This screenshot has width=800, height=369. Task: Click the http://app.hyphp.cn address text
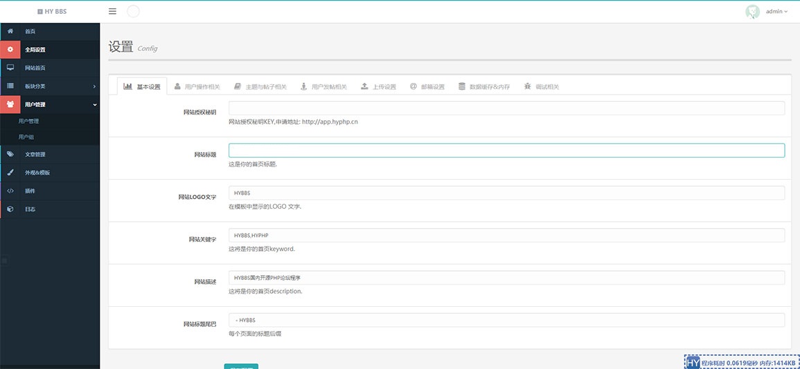(330, 122)
